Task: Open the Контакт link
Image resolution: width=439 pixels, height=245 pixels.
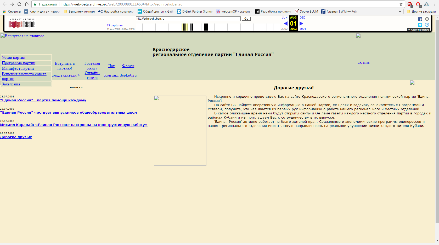Action: click(x=111, y=75)
